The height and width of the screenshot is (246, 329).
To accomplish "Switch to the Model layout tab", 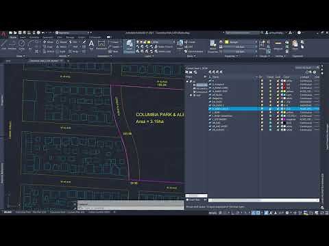I will (x=8, y=212).
